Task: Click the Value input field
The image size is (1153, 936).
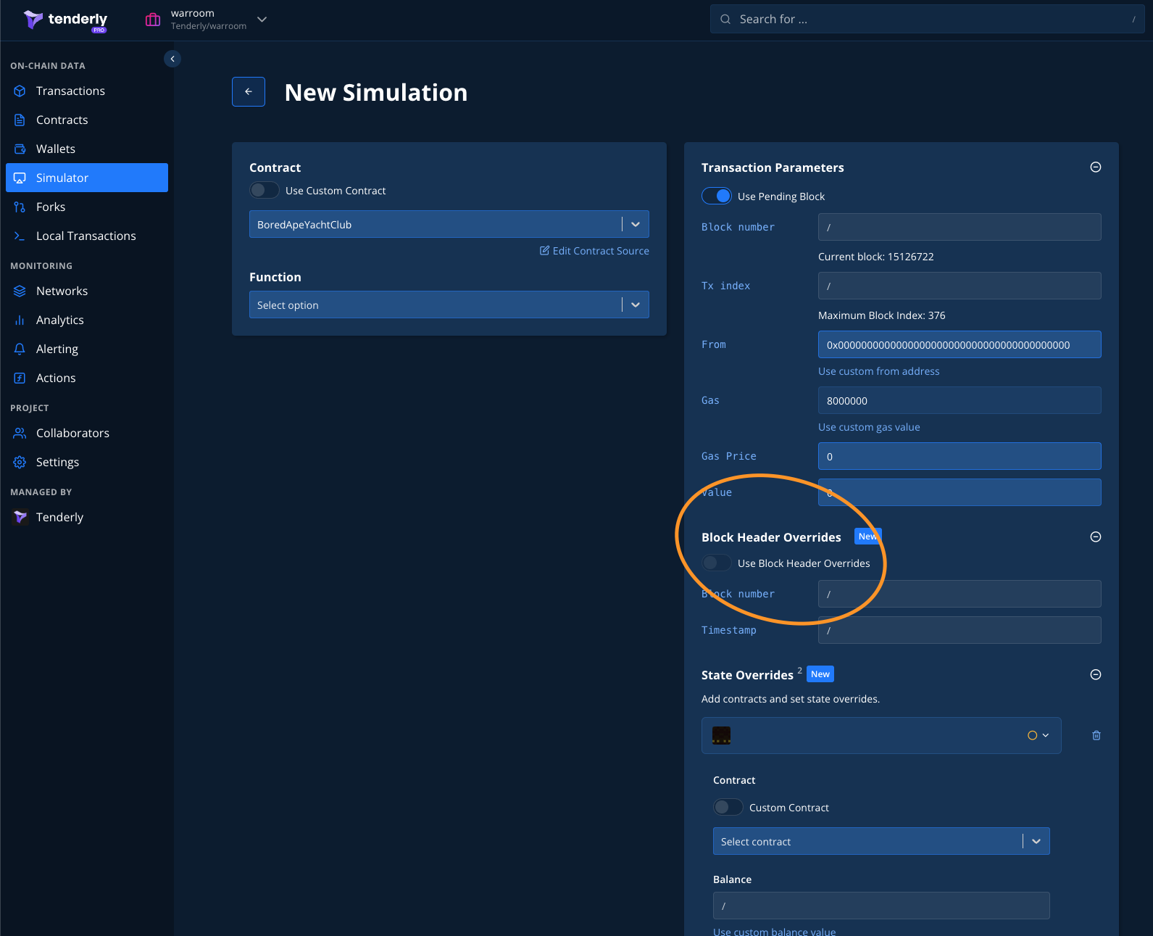Action: click(x=960, y=492)
